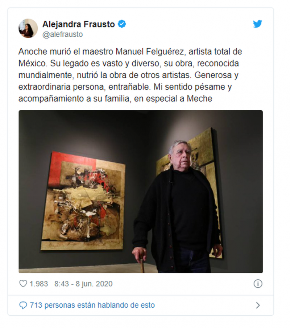This screenshot has height=328, width=290.
Task: Click the Twitter bird logo
Action: (x=257, y=24)
